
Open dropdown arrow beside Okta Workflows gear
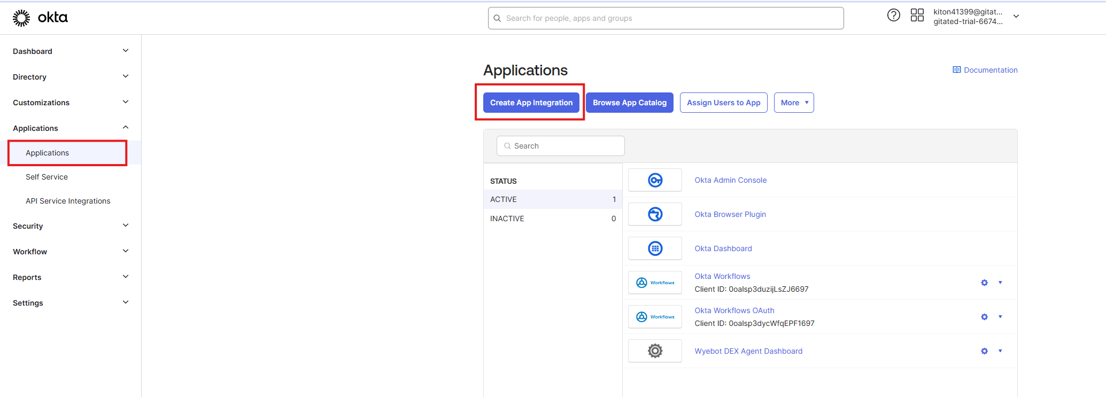(1000, 283)
